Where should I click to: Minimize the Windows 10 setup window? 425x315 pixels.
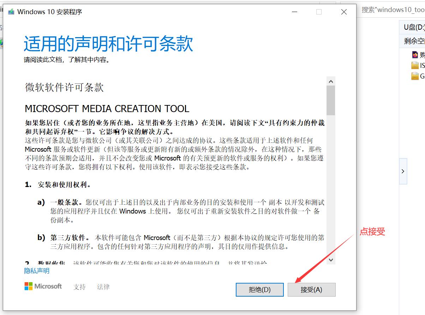click(294, 12)
